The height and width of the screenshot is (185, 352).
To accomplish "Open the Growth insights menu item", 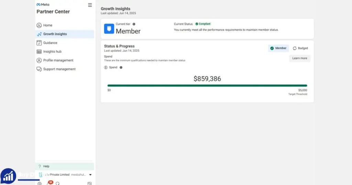I will point(65,34).
